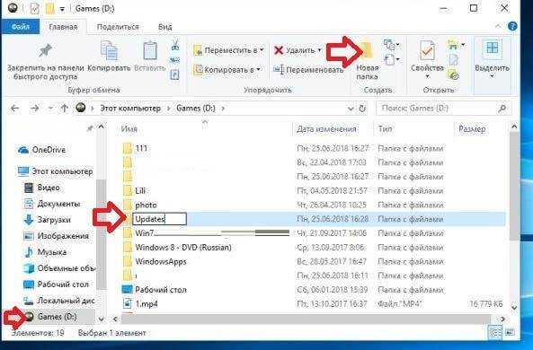The height and width of the screenshot is (350, 533).
Task: Open the Выделить dropdown arrow
Action: click(x=492, y=76)
